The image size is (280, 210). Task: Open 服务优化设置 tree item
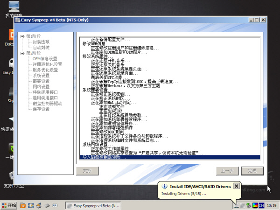(x=45, y=70)
